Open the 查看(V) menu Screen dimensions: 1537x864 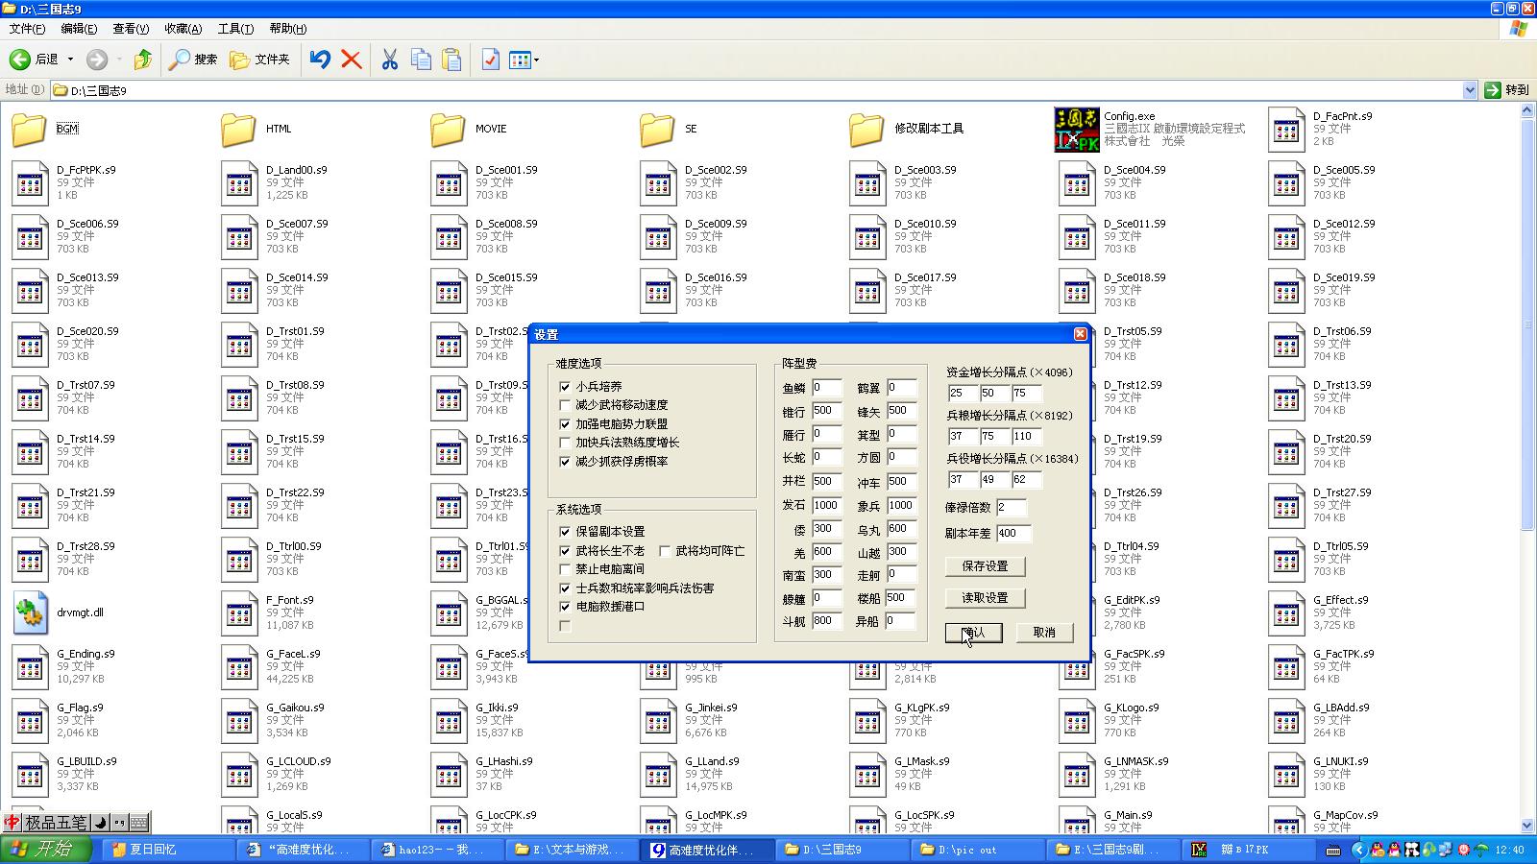(131, 29)
